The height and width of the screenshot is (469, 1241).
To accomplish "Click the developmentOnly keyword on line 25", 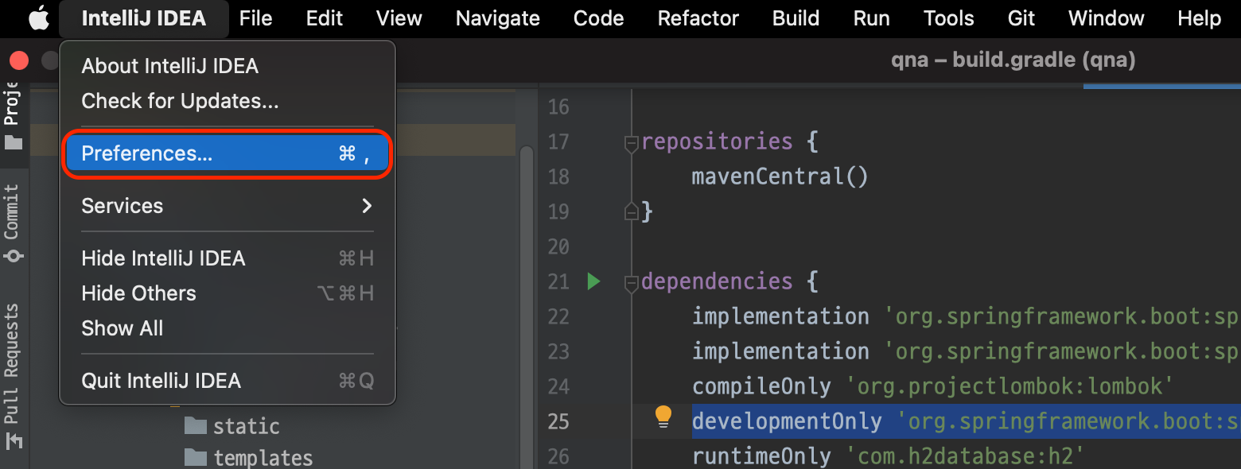I will pyautogui.click(x=787, y=421).
